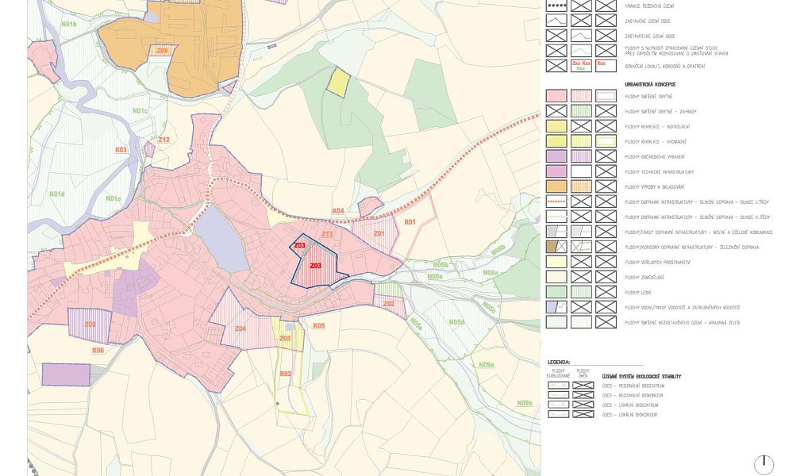Viewport: 808px width, 476px height.
Task: Click the purple line symbol beside Zastavitelné území obce
Action: click(581, 36)
